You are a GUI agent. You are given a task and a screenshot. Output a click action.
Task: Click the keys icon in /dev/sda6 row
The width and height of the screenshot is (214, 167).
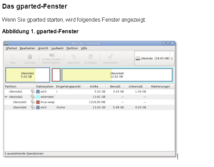tap(33, 107)
